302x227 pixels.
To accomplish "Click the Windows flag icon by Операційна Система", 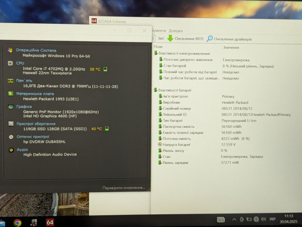I will 10,50.
